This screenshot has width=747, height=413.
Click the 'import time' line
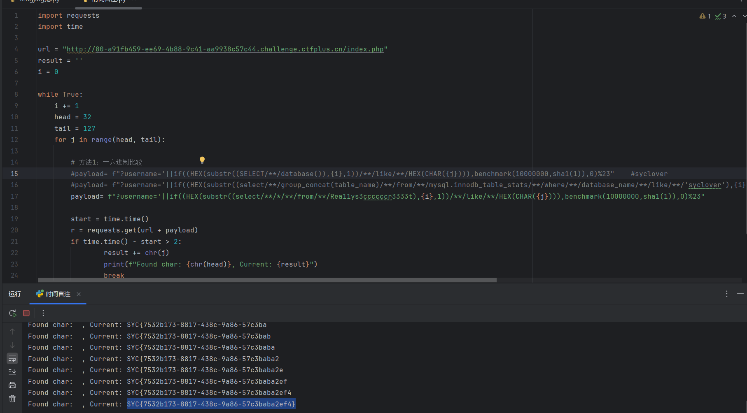[61, 27]
